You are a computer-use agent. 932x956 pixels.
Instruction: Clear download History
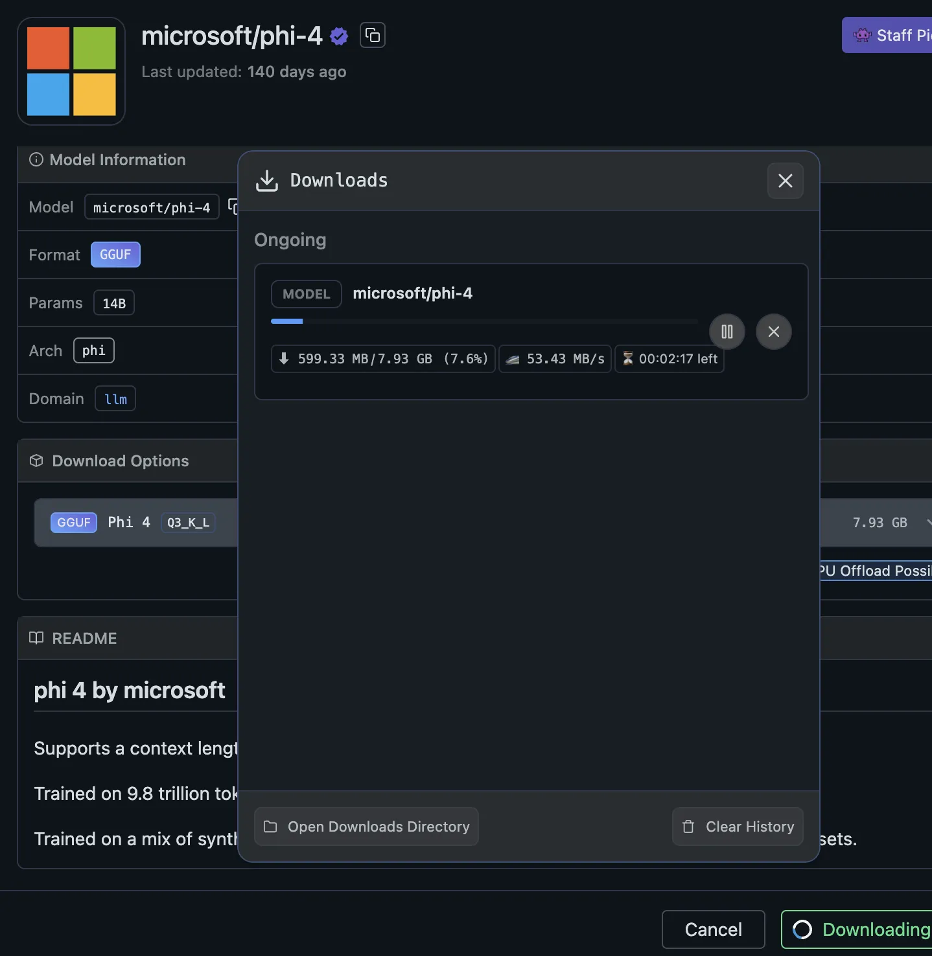click(738, 826)
